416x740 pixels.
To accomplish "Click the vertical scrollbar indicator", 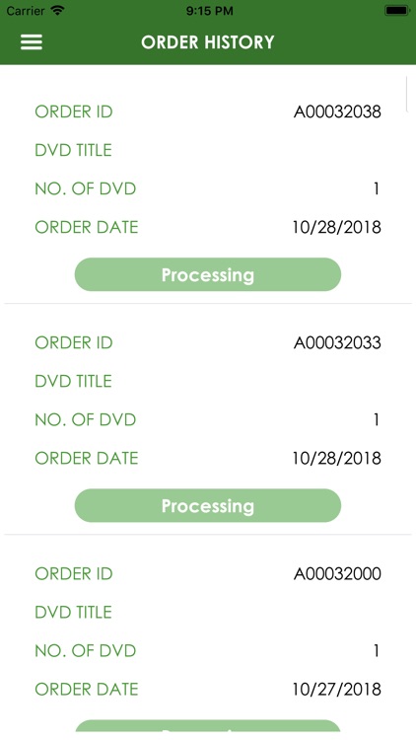I will [x=406, y=93].
